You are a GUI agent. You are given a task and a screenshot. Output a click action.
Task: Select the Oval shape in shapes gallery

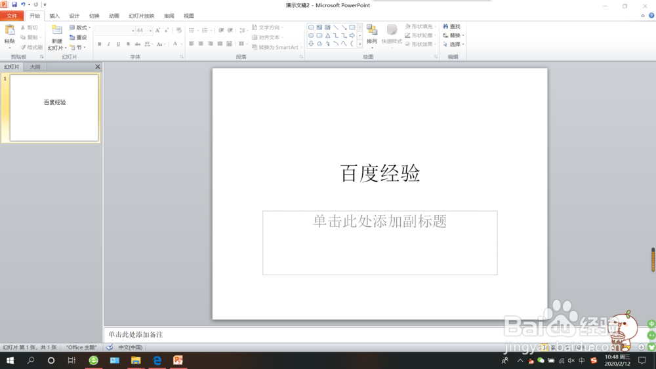(311, 35)
